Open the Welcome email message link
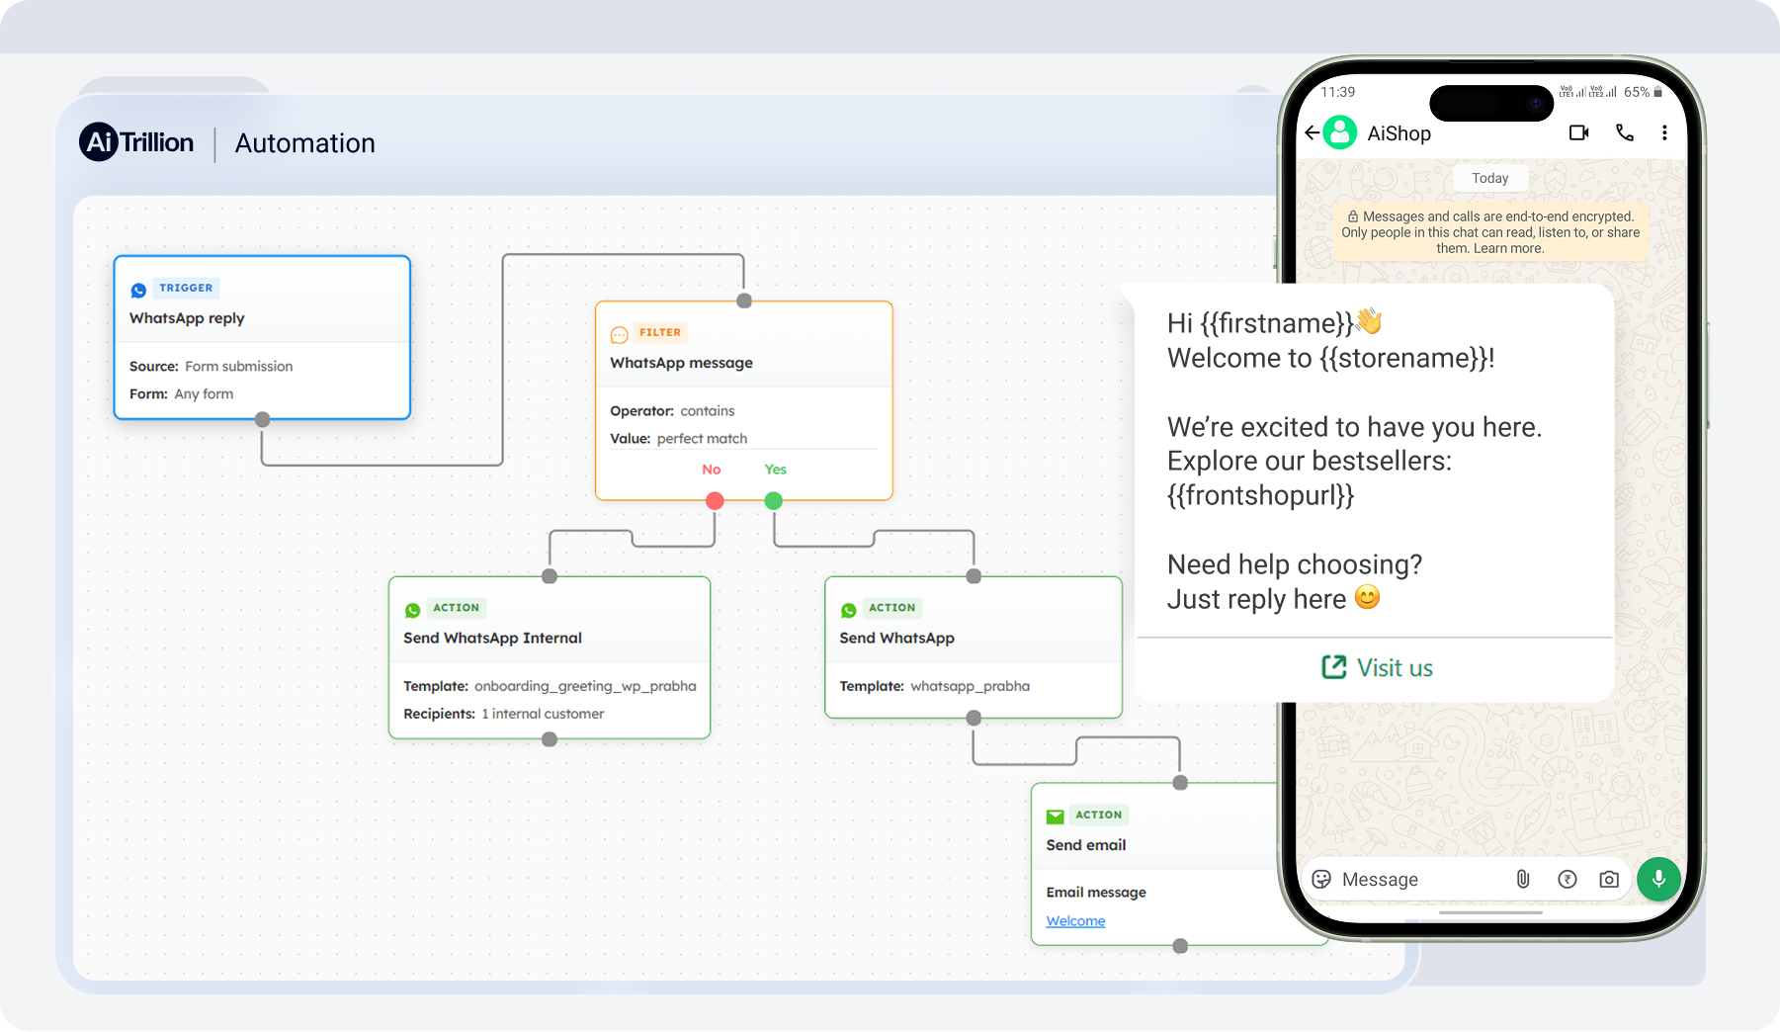The width and height of the screenshot is (1780, 1032). point(1075,921)
